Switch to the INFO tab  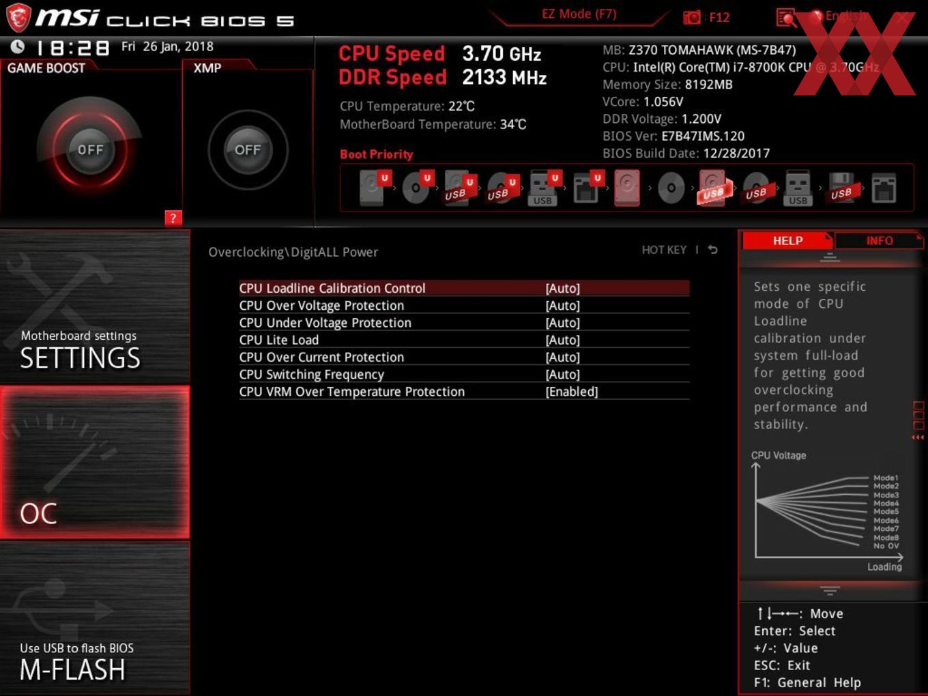tap(880, 240)
